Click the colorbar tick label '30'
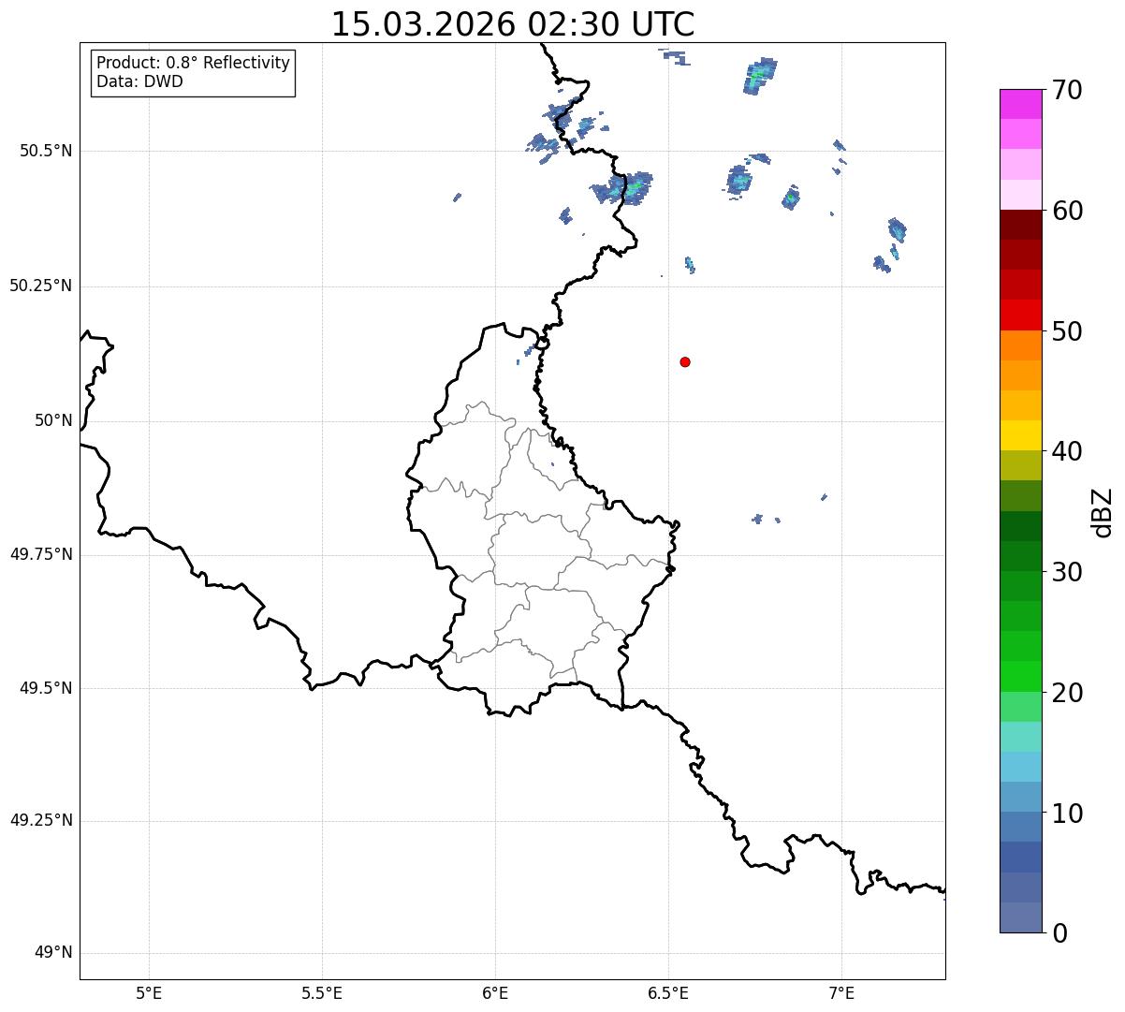This screenshot has height=1012, width=1125. point(1068,572)
